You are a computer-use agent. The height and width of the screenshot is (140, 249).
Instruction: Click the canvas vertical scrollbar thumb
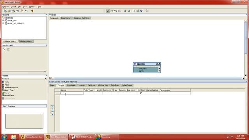(245, 38)
